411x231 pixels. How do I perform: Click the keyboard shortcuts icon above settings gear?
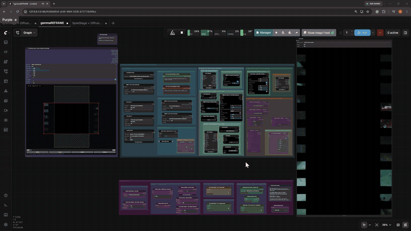(6, 215)
